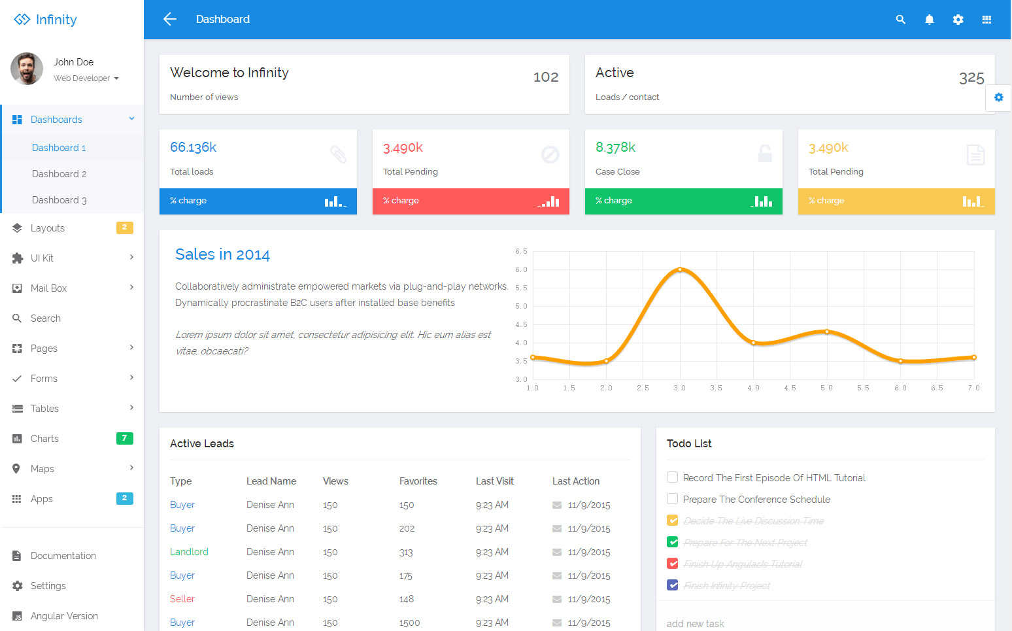Viewport: 1012px width, 631px height.
Task: Click % charge on the green card
Action: pyautogui.click(x=614, y=201)
